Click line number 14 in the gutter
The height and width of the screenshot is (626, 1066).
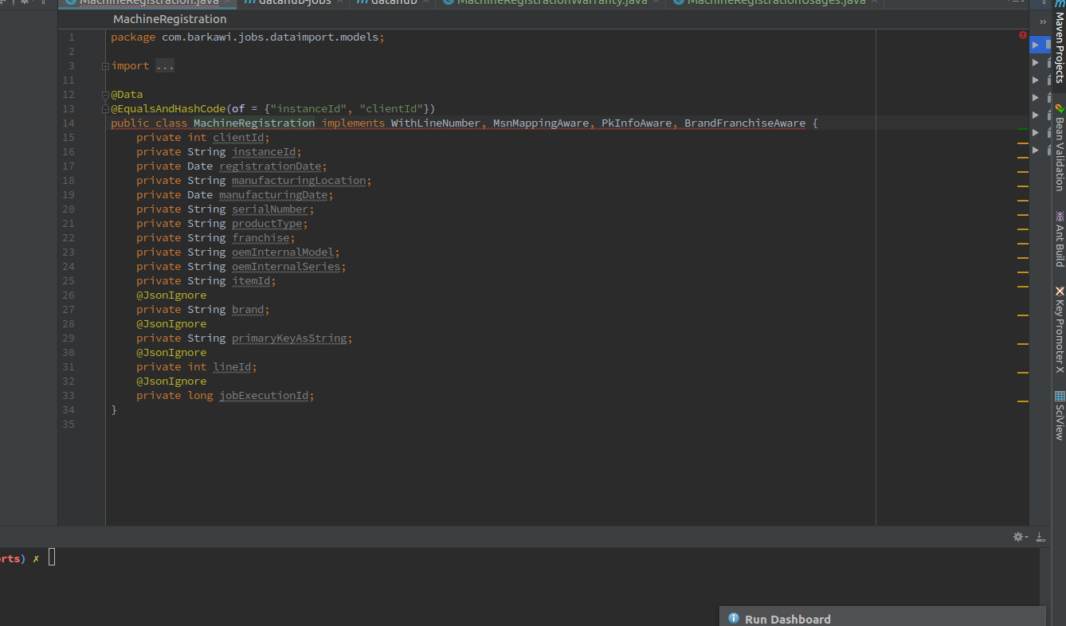[70, 123]
